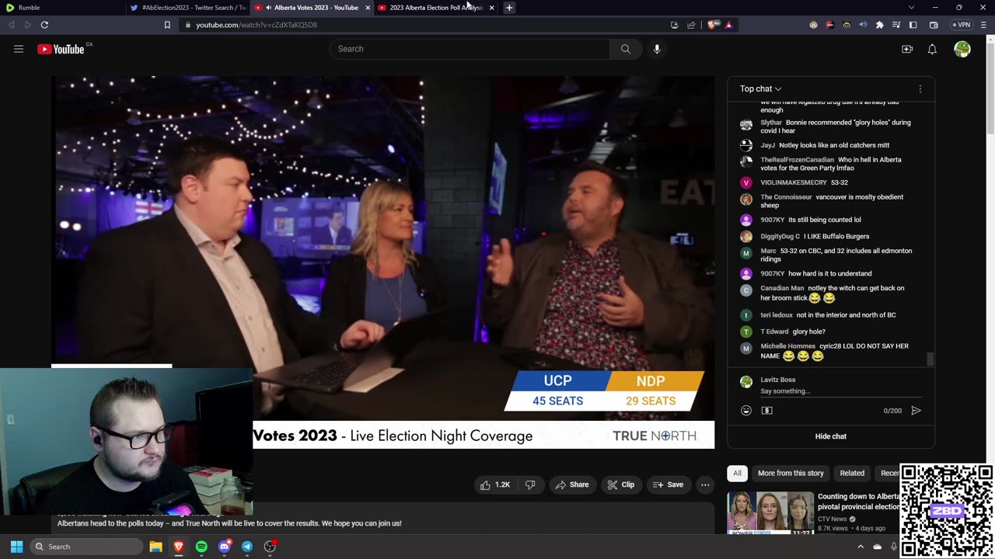Select the Related filter chip

(x=852, y=473)
